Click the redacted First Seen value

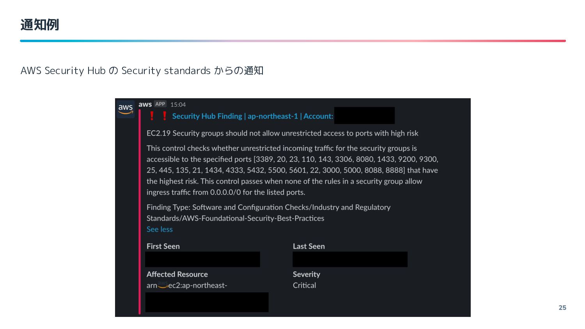(x=202, y=259)
